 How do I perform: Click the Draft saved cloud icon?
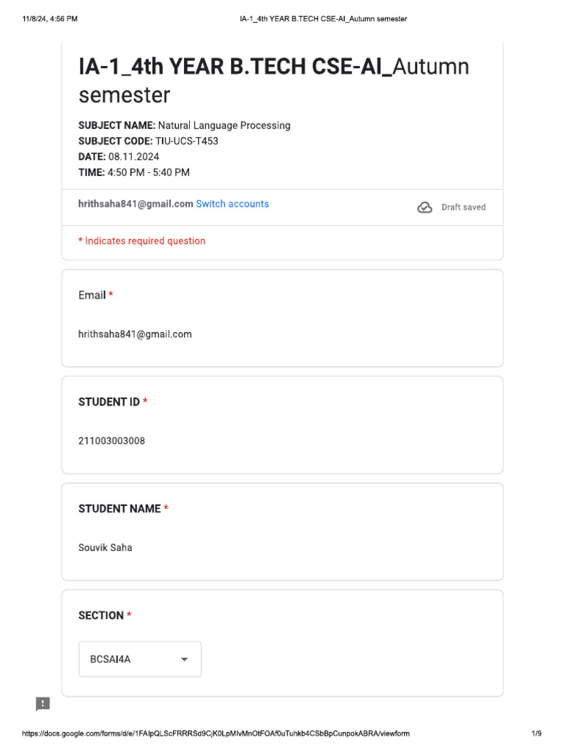coord(424,208)
